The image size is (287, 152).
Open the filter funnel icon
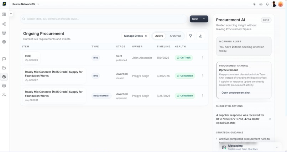191,36
